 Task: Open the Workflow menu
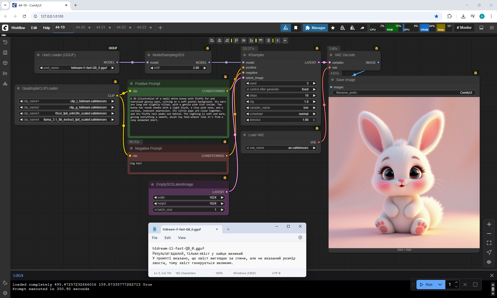tap(18, 28)
